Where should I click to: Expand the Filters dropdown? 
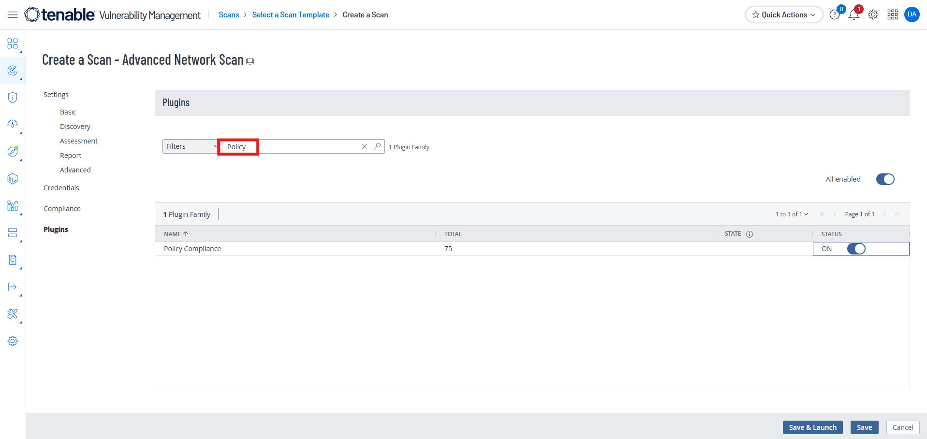point(191,146)
